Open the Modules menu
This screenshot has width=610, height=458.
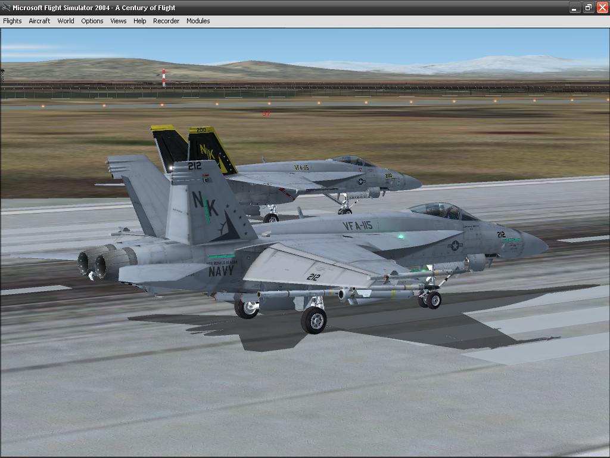coord(198,21)
